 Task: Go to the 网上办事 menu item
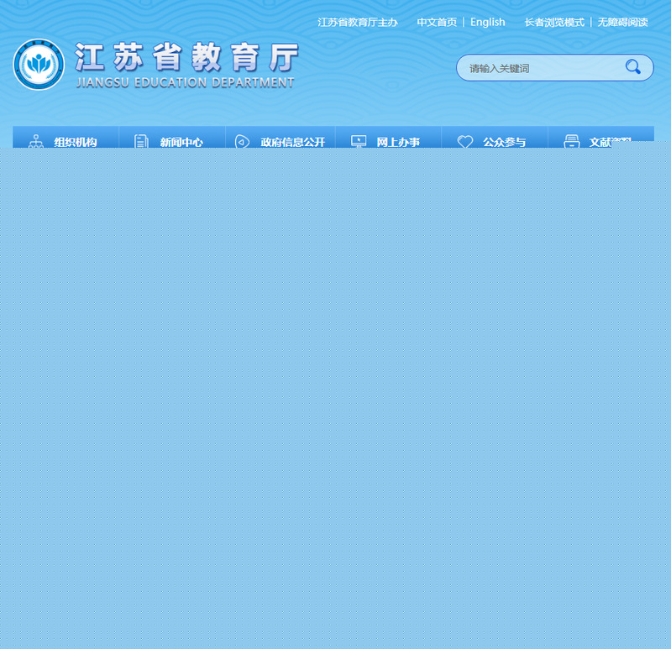tap(398, 142)
